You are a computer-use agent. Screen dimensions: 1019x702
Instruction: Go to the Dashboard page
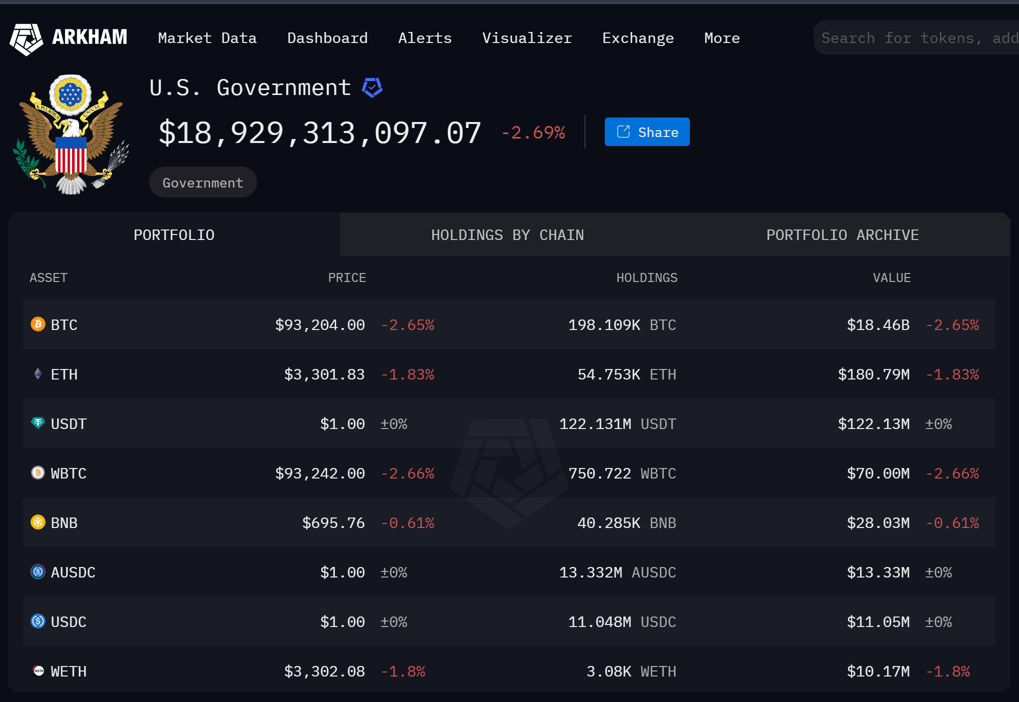(x=327, y=38)
